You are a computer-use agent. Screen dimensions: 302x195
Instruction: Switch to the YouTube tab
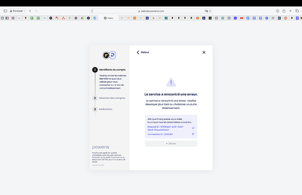(x=242, y=18)
